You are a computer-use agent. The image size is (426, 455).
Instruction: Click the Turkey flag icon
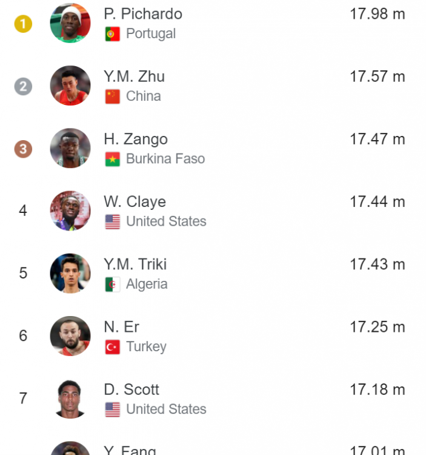113,346
